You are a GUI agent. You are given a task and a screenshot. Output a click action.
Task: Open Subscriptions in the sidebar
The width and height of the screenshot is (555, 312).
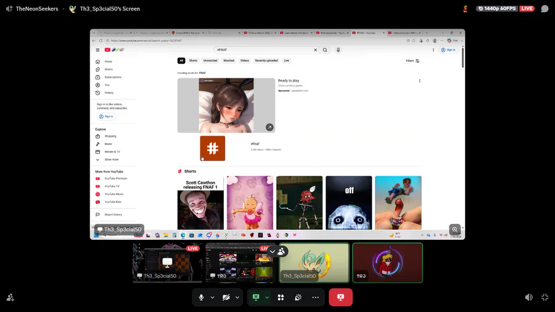point(114,77)
